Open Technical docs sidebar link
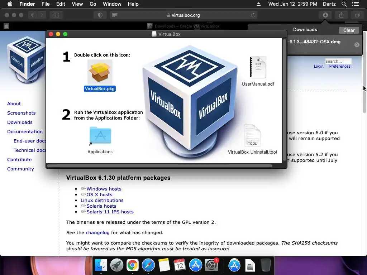Screen dimensions: 367x275 (29, 150)
